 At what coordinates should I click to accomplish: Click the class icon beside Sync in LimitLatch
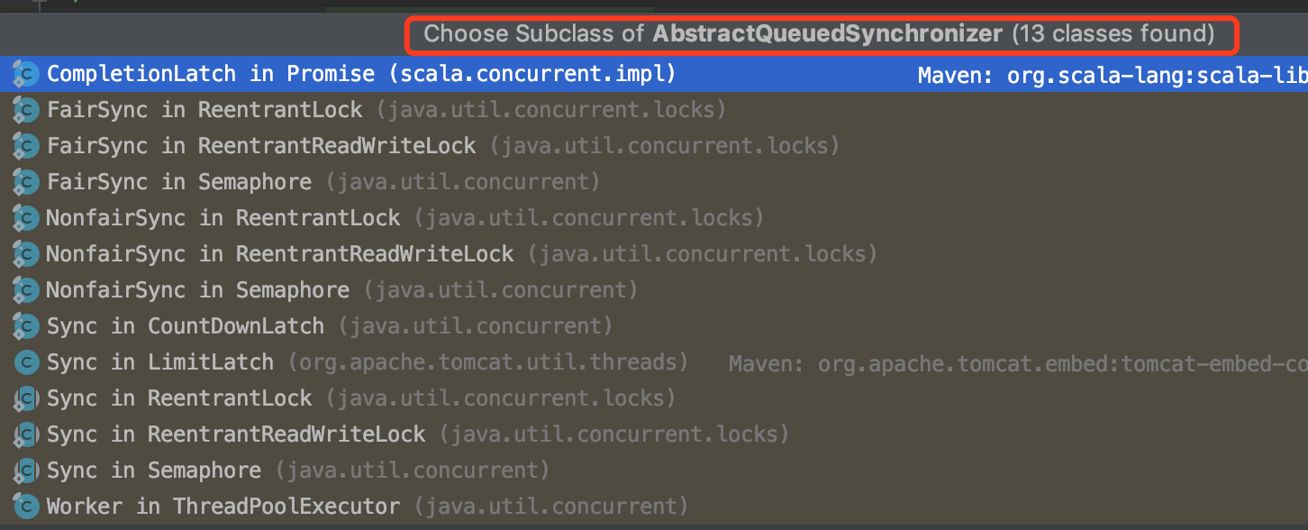24,361
